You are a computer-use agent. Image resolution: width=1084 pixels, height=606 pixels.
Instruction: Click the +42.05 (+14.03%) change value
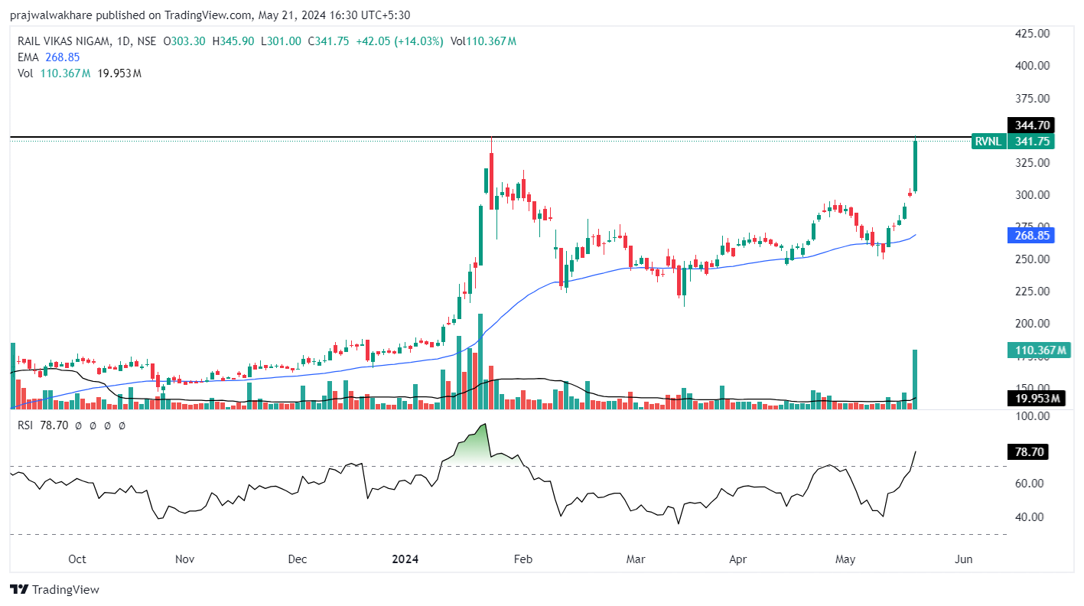[399, 41]
